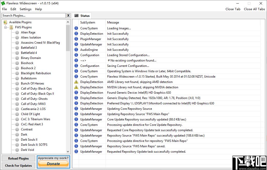267x170 pixels.
Task: Click gear icon beside Call of Duty: Ghosts
Action: click(17, 99)
